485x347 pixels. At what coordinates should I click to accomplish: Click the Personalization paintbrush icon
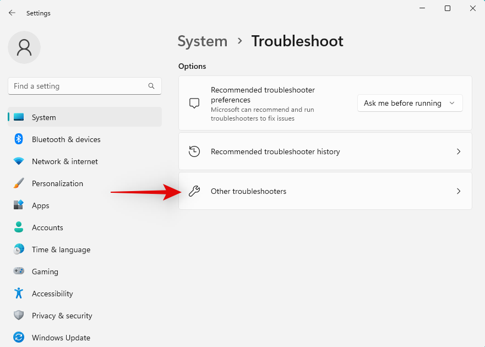coord(19,183)
